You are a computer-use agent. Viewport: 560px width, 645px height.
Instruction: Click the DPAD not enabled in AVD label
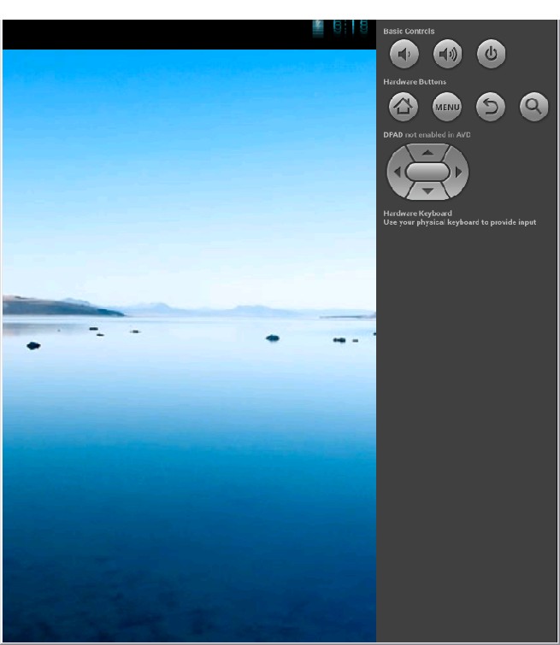[427, 134]
